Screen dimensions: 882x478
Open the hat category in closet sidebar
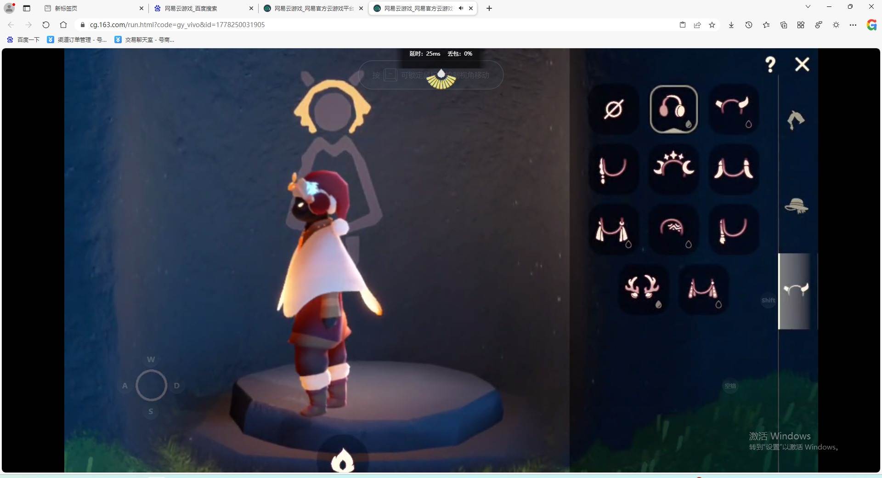click(796, 206)
